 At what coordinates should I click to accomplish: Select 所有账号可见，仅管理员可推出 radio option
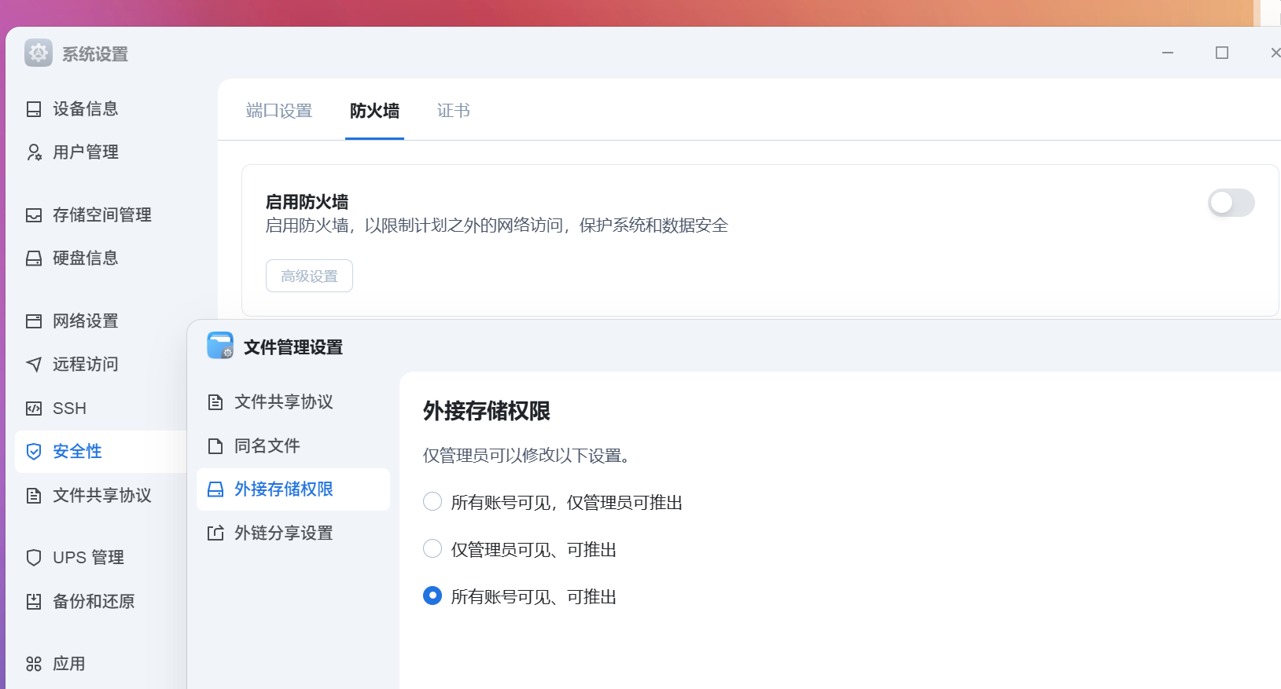pos(433,501)
